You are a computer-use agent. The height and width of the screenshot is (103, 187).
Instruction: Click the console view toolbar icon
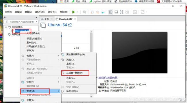click(135, 12)
